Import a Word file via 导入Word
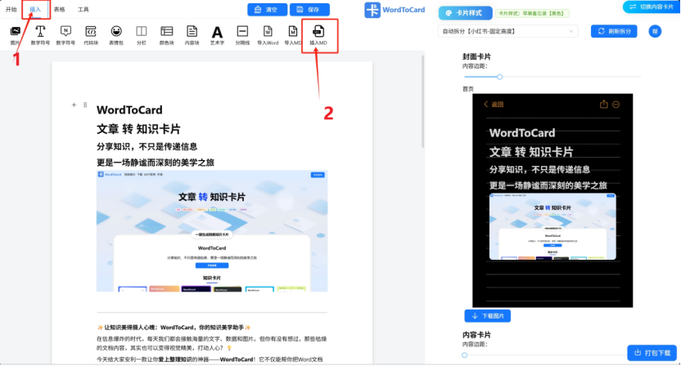 [268, 35]
